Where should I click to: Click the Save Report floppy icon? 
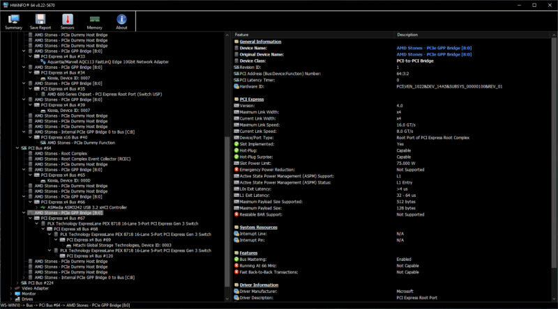[x=40, y=21]
